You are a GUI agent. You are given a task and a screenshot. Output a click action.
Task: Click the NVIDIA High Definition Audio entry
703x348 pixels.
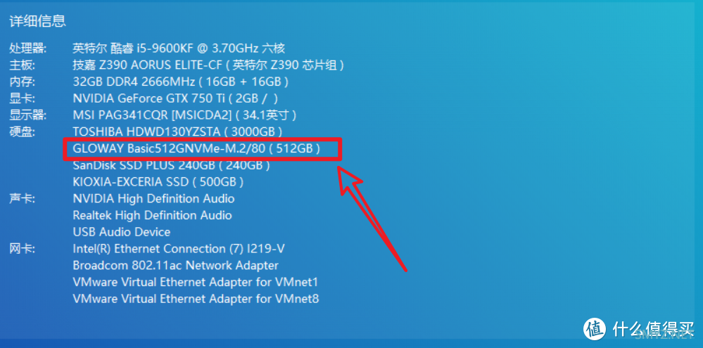point(153,199)
